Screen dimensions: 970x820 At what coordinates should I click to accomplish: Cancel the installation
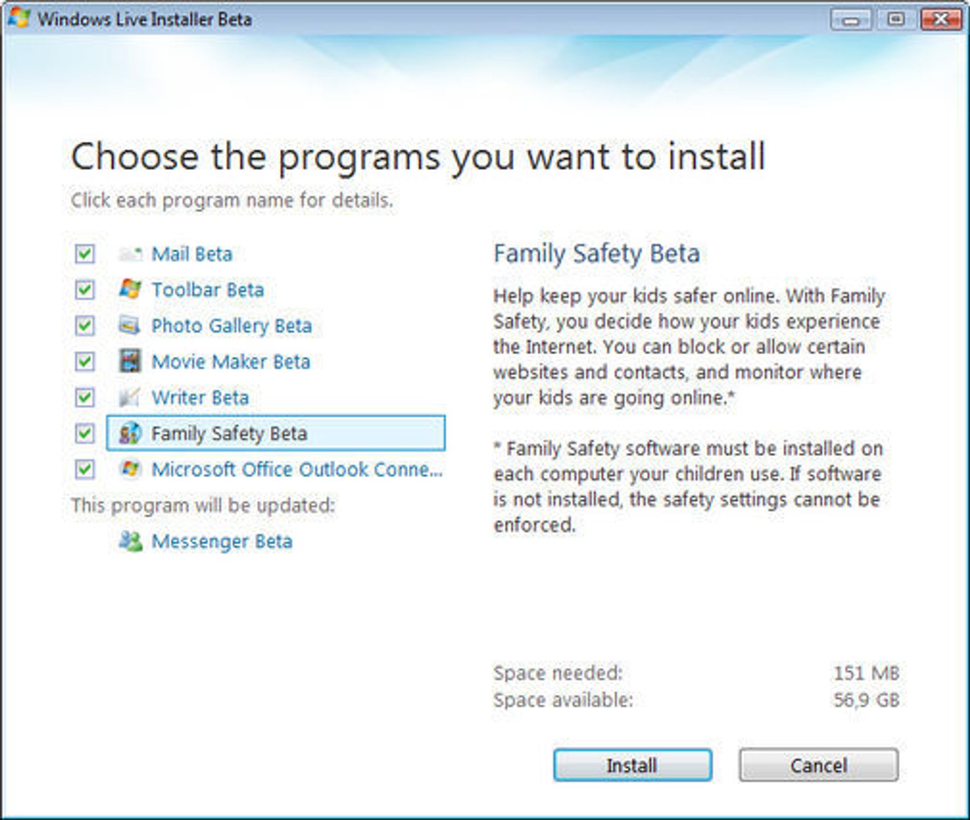pyautogui.click(x=819, y=766)
